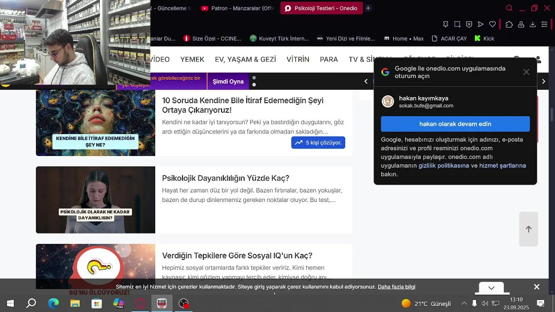Click hakan olarak devam edin button
This screenshot has height=312, width=555.
click(455, 124)
